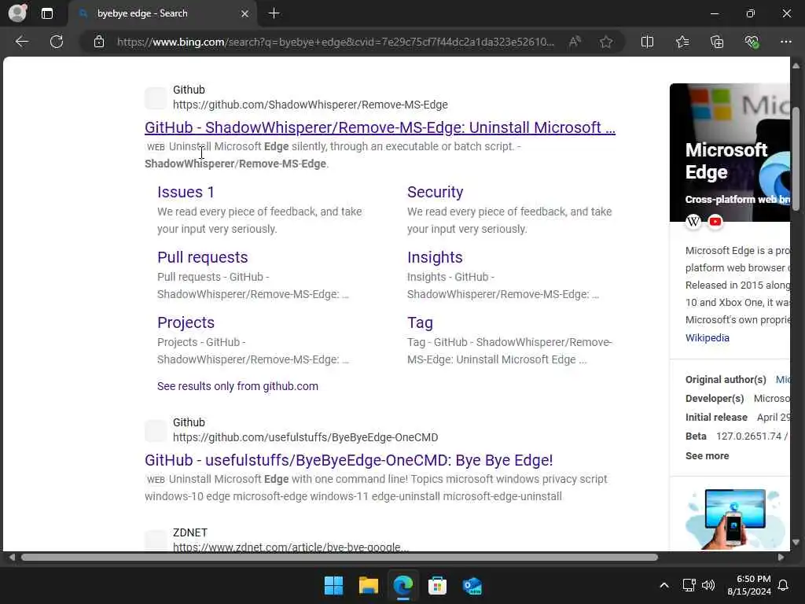Click the Microsoft Edge knowledge panel image

pos(730,153)
